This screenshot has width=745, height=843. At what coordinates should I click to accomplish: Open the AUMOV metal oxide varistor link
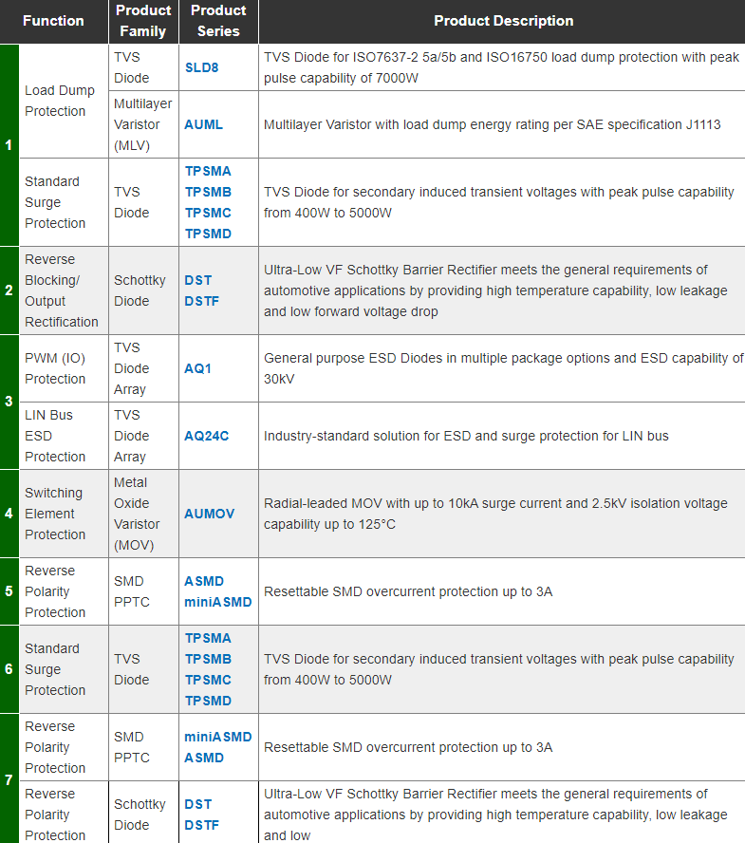click(x=209, y=514)
